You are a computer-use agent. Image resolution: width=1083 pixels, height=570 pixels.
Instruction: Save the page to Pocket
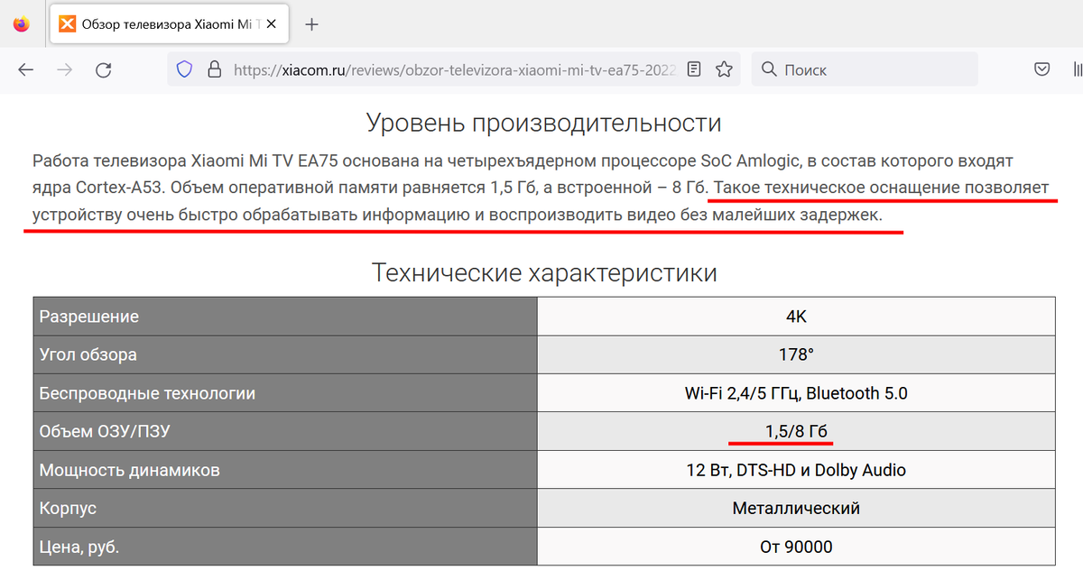tap(1041, 69)
